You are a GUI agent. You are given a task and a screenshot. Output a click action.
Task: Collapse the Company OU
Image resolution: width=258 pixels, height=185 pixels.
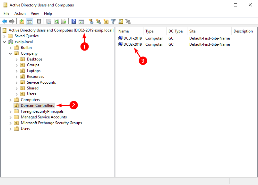(x=10, y=53)
